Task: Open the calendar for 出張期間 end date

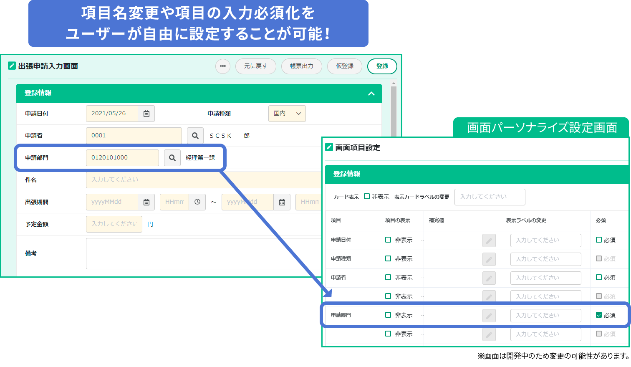Action: 282,202
